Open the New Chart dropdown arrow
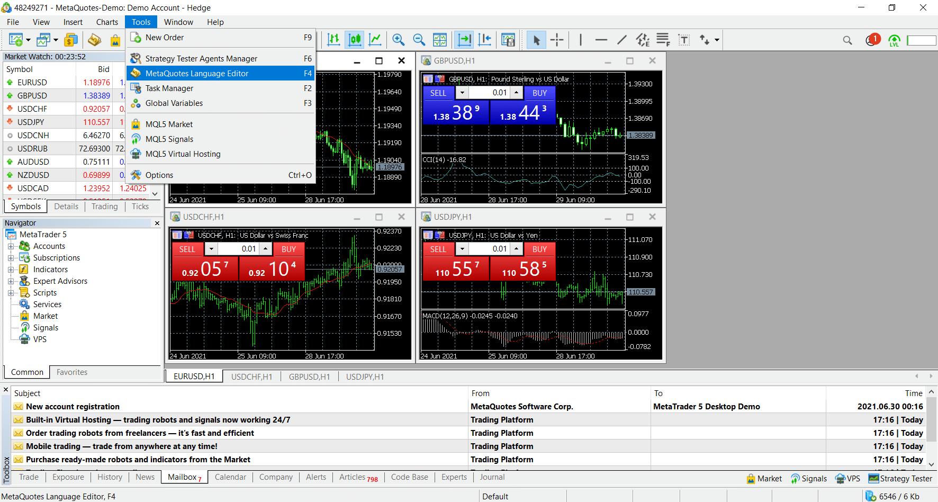 [x=28, y=40]
